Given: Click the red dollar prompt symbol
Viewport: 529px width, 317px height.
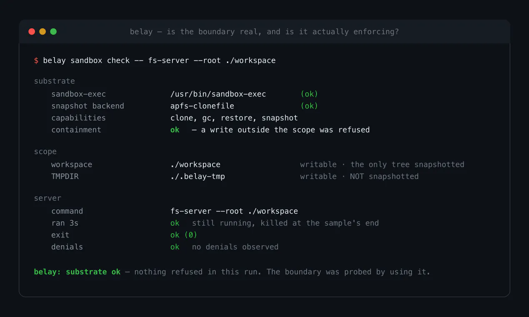Looking at the screenshot, I should point(36,60).
